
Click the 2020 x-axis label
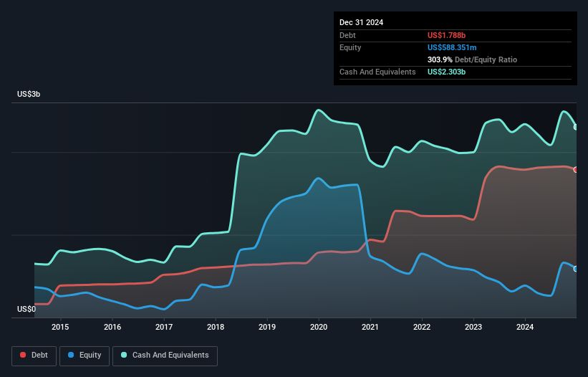[319, 327]
